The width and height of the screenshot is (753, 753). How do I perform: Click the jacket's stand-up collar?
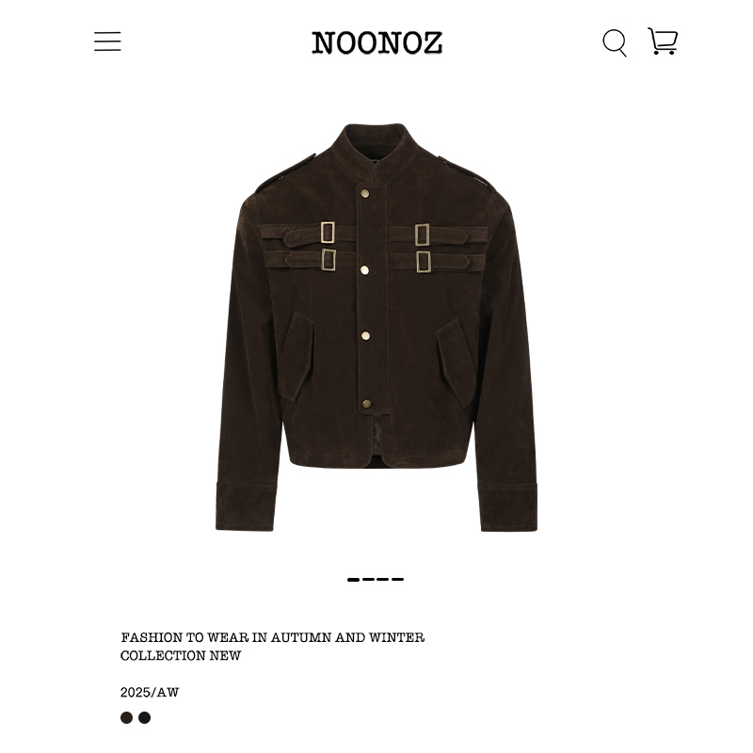click(x=375, y=147)
